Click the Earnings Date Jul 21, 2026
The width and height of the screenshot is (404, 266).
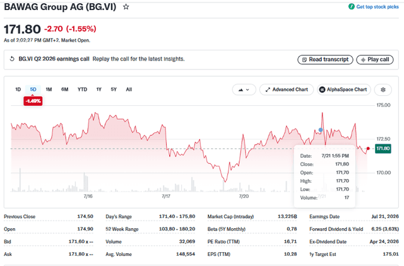click(385, 217)
